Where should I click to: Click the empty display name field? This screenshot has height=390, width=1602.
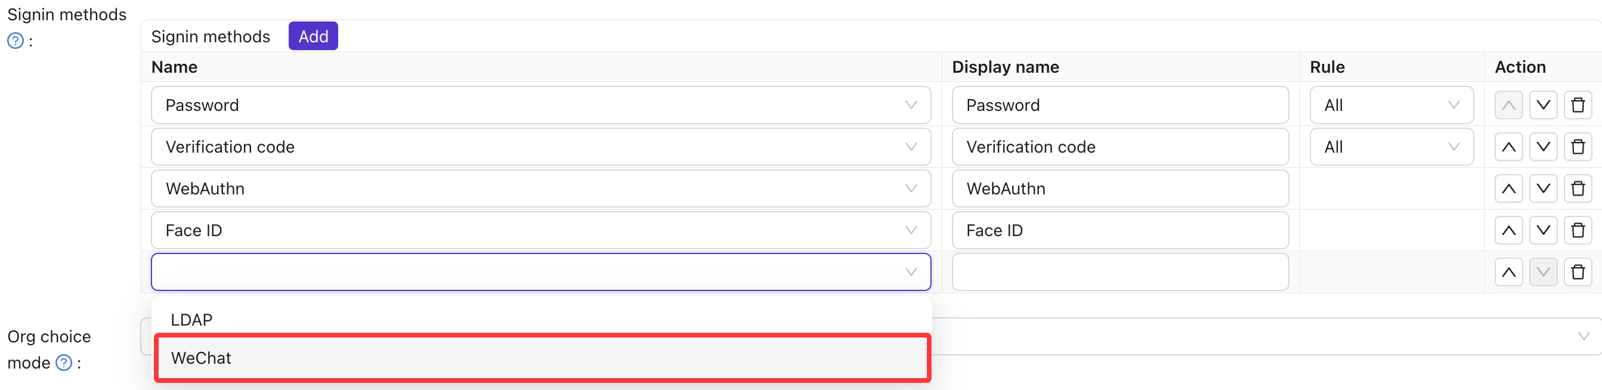(x=1119, y=272)
